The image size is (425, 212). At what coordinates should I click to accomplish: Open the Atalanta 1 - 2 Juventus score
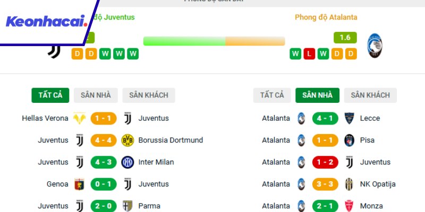coord(326,162)
